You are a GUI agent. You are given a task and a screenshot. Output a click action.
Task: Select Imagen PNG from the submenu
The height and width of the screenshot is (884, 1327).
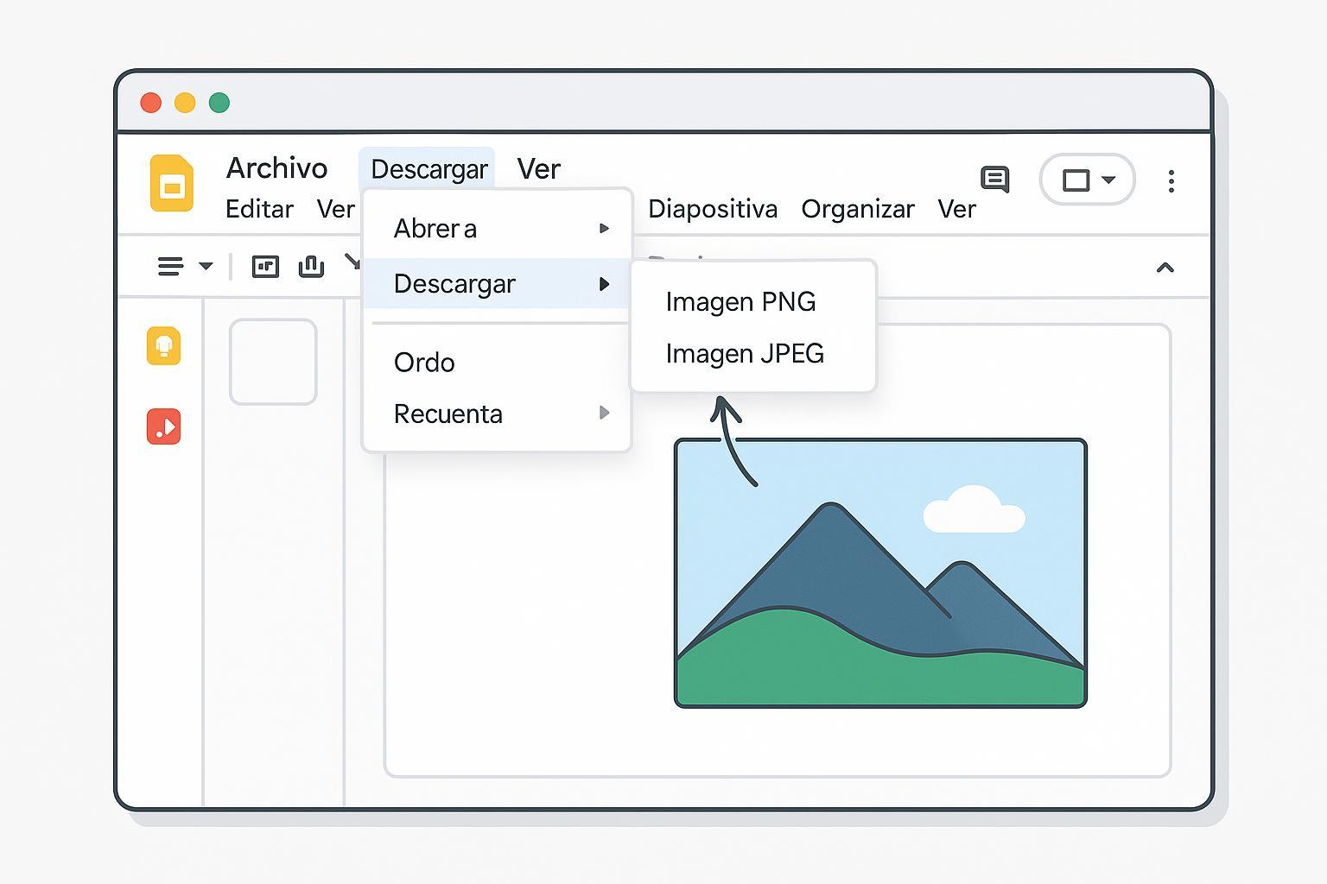pyautogui.click(x=740, y=301)
